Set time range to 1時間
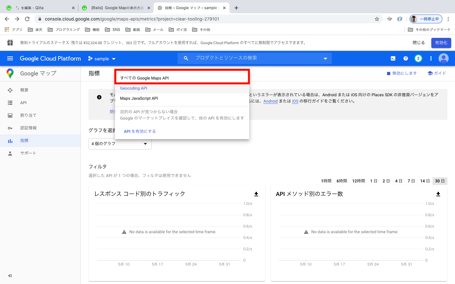The height and width of the screenshot is (284, 455). pyautogui.click(x=326, y=181)
